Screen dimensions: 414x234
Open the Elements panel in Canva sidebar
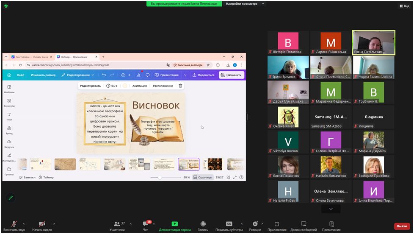tap(9, 102)
